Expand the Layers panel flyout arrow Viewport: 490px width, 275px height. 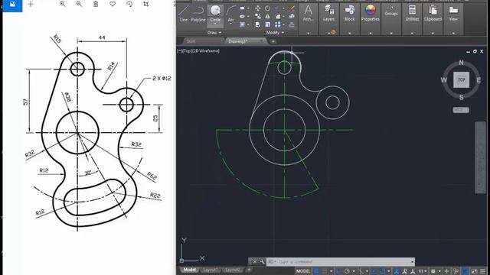pyautogui.click(x=328, y=32)
